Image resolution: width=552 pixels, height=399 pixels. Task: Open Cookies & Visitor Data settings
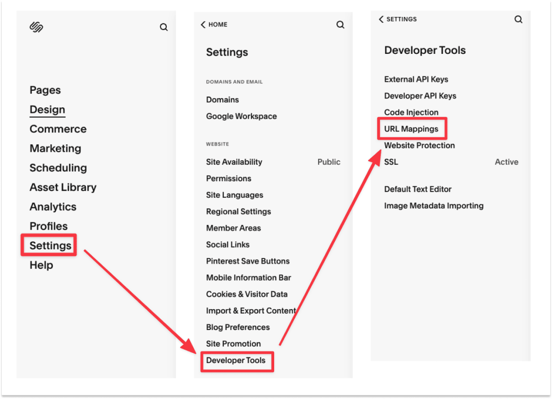247,294
